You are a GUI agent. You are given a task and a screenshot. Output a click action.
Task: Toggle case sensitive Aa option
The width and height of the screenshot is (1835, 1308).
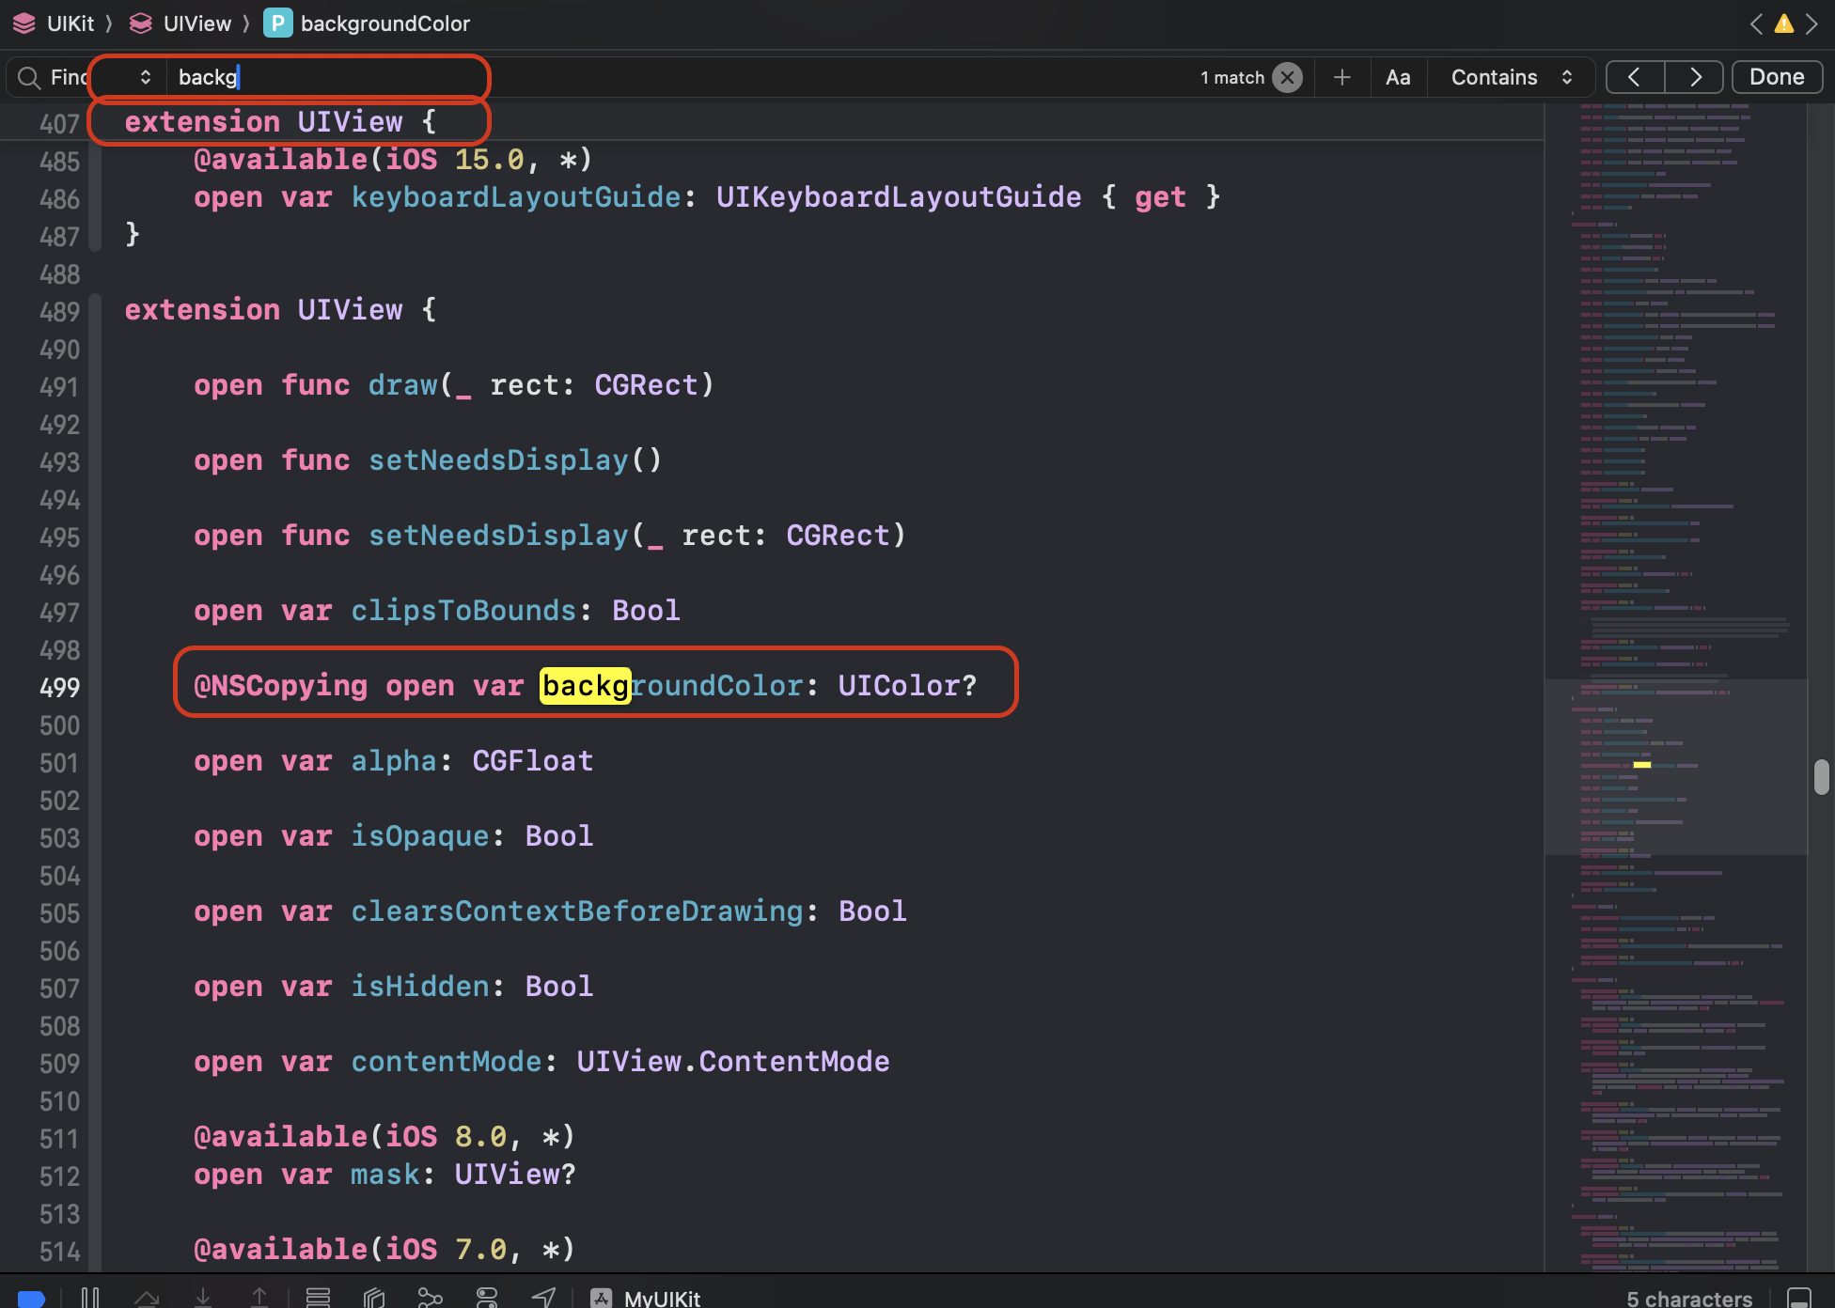point(1397,77)
